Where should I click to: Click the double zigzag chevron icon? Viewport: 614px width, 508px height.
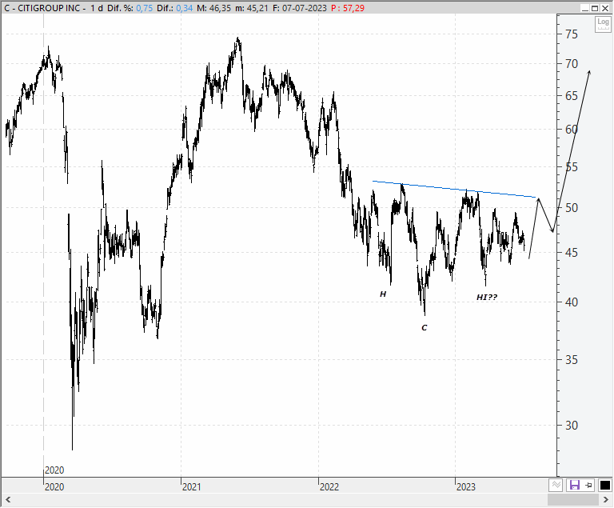click(556, 486)
